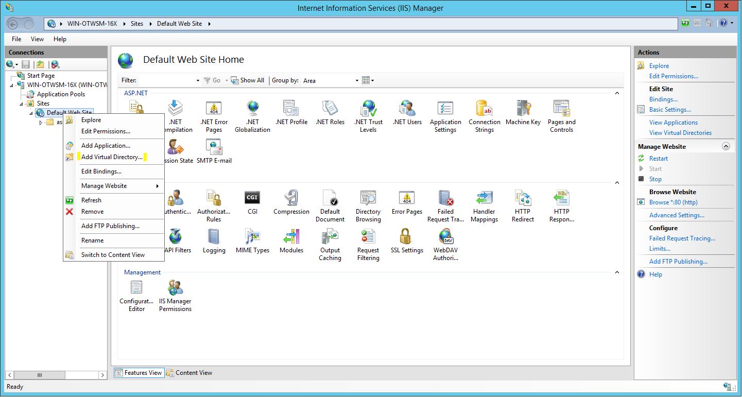The image size is (742, 397).
Task: Collapse the Manage Website actions section
Action: pos(726,147)
